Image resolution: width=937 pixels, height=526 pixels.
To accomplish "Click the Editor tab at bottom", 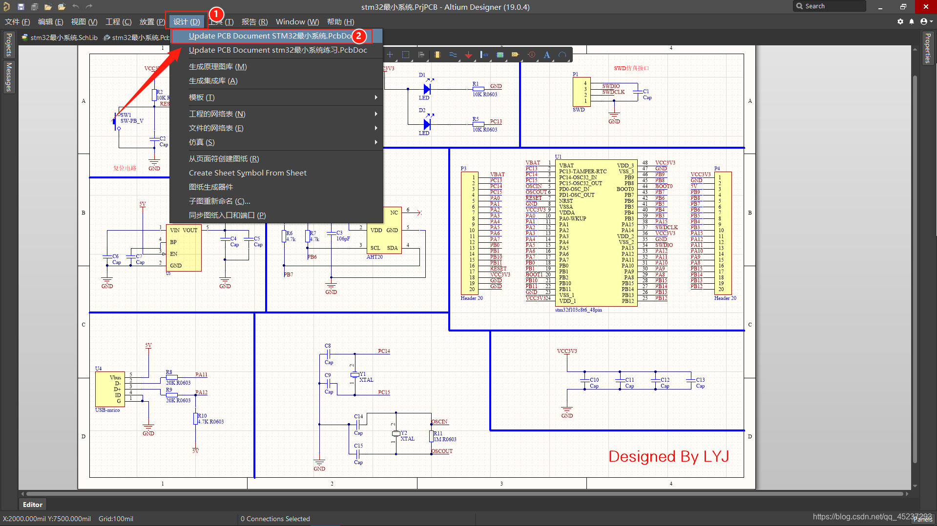I will pos(32,505).
